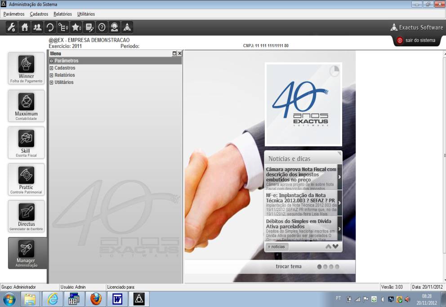Open Câmara aprova Nota Fiscal news arrow
The width and height of the screenshot is (446, 307).
click(339, 177)
